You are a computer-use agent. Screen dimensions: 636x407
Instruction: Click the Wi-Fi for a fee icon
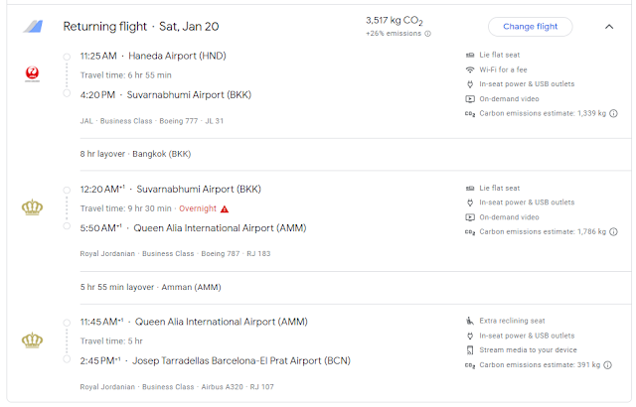click(469, 69)
